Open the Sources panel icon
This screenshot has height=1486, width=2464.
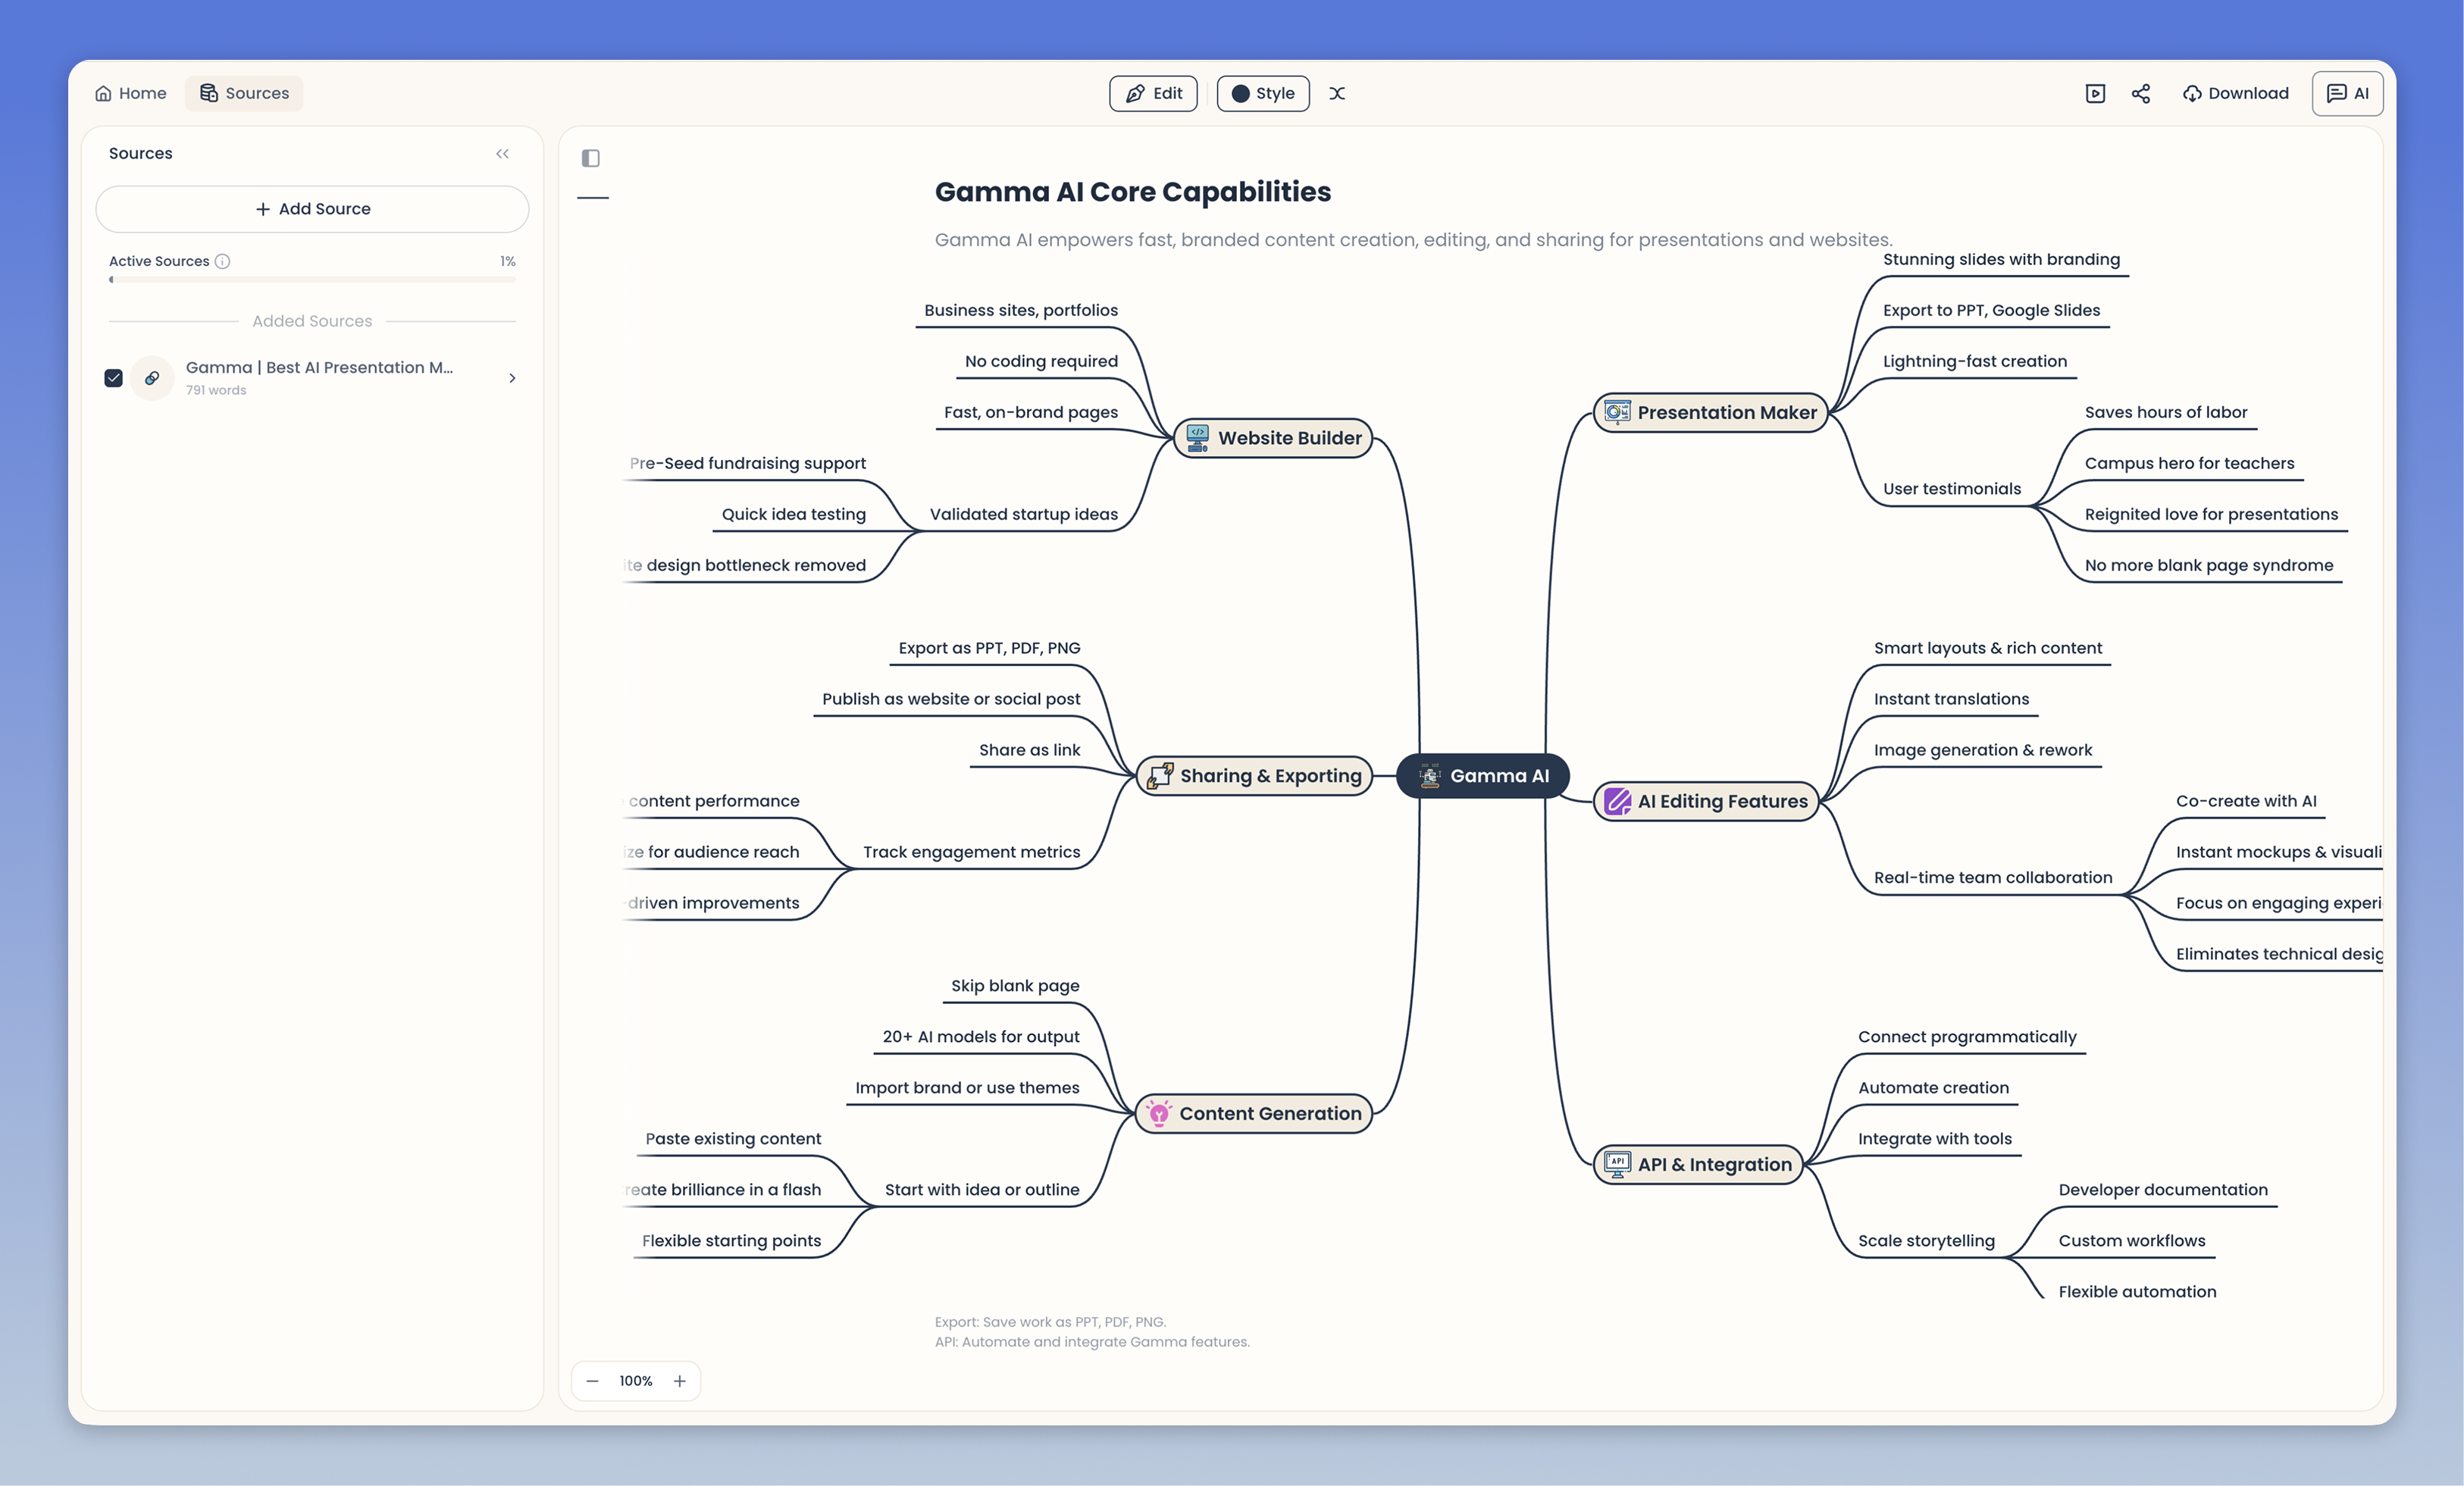pyautogui.click(x=209, y=93)
